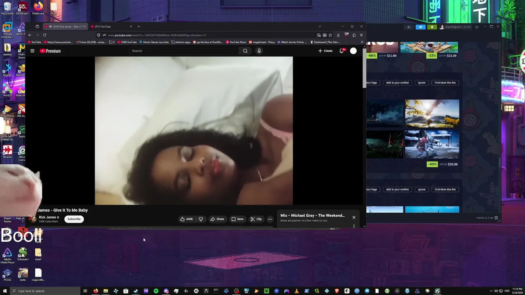Close the Mix playlist panel
The width and height of the screenshot is (525, 295).
(354, 217)
